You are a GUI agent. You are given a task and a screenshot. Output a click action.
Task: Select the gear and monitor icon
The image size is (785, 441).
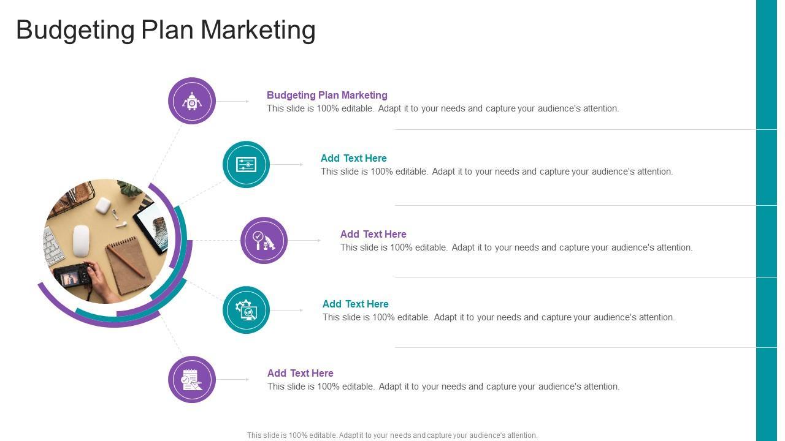(246, 310)
